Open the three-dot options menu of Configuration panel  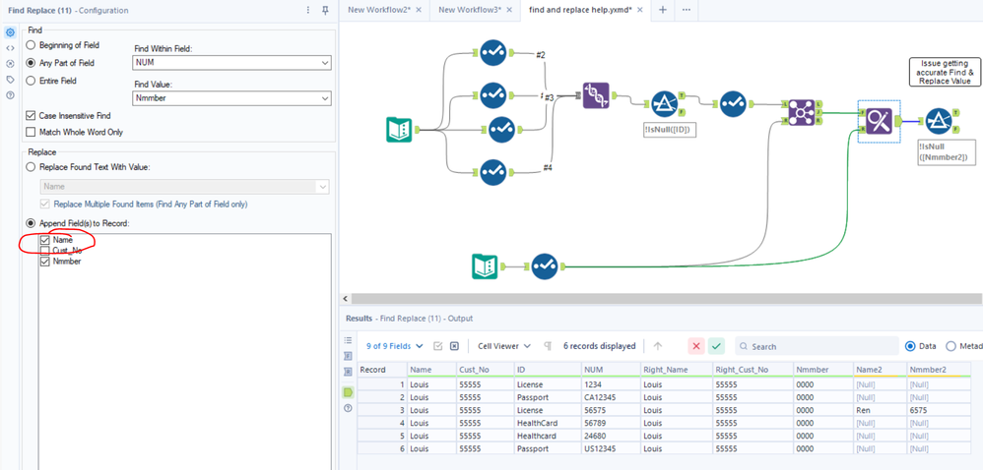click(x=308, y=10)
